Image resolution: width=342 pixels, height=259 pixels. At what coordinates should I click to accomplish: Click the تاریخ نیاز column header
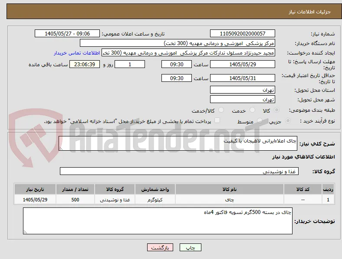[x=35, y=189]
